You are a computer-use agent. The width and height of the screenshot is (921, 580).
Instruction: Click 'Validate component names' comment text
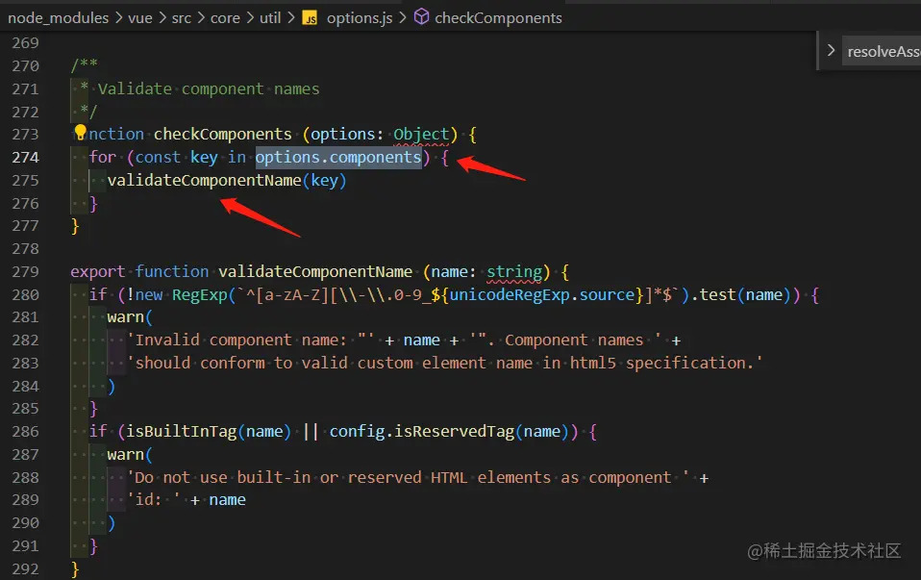tap(209, 89)
